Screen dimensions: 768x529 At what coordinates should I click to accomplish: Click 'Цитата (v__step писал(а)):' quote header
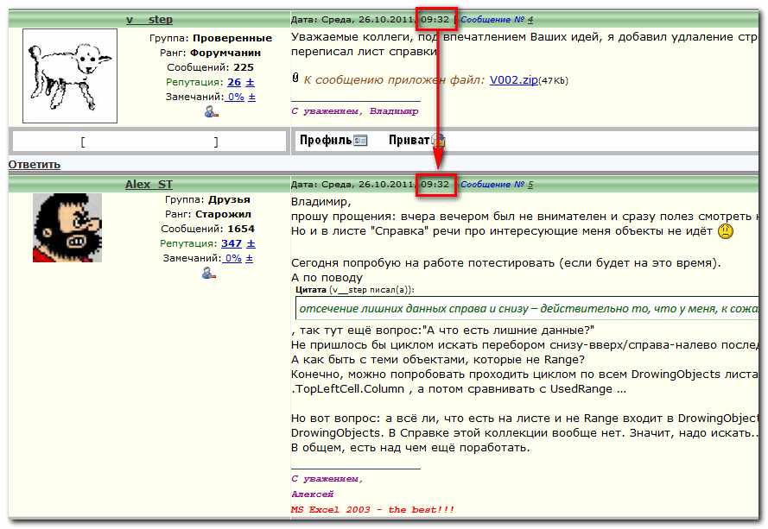pyautogui.click(x=355, y=290)
